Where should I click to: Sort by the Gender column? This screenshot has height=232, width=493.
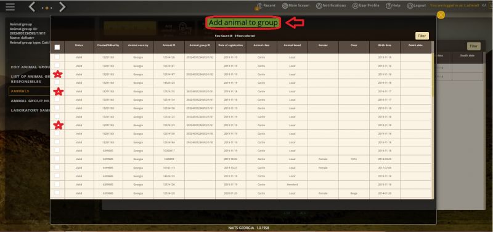[323, 47]
